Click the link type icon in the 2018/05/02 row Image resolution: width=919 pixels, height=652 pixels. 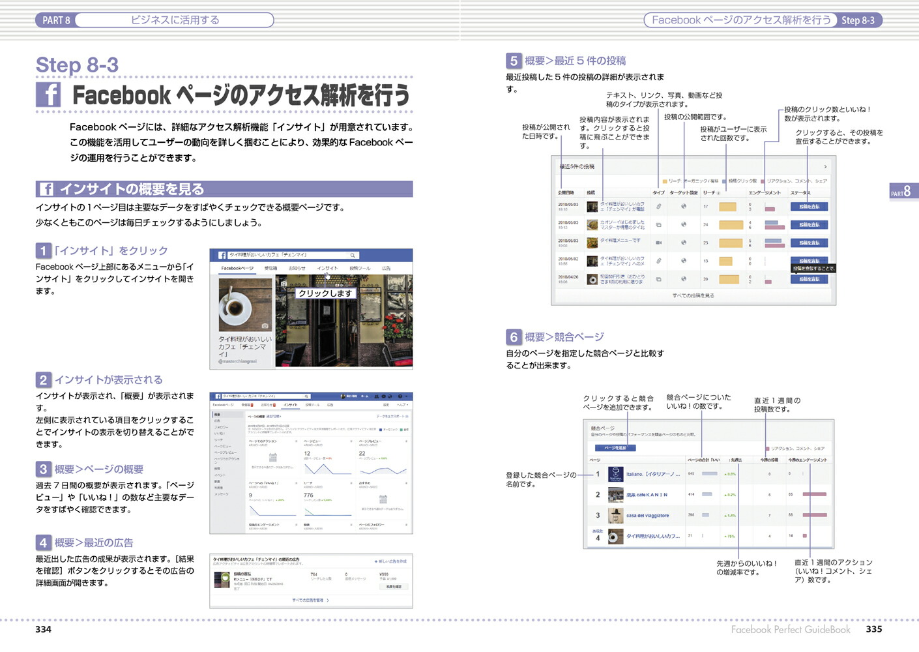pyautogui.click(x=658, y=261)
